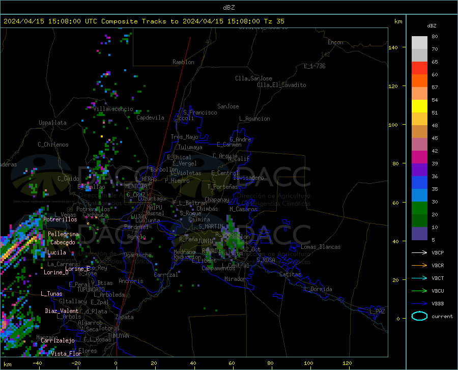This screenshot has width=458, height=370.
Task: Click the 'Vista_Flor' map label
Action: coord(66,354)
